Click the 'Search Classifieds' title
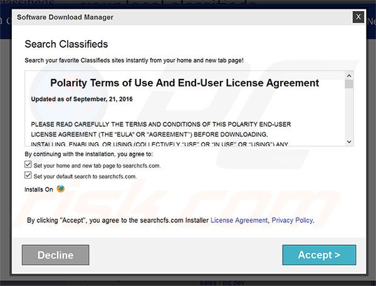Image resolution: width=376 pixels, height=286 pixels. [66, 44]
